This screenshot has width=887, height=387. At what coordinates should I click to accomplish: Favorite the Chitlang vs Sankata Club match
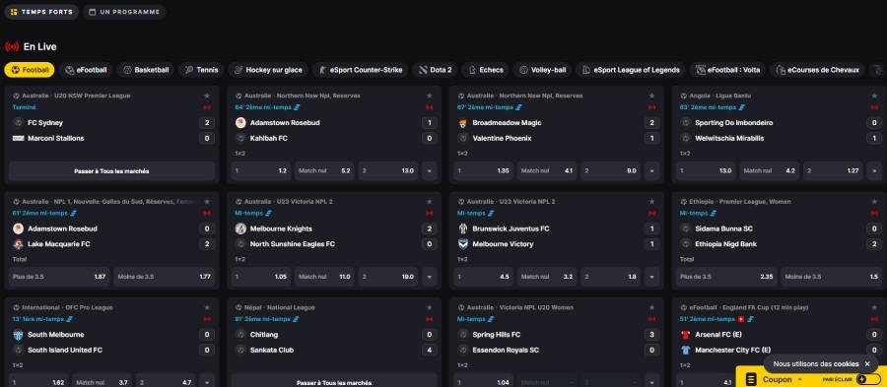(x=430, y=307)
